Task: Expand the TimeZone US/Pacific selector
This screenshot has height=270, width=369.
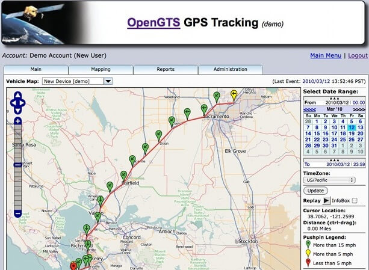Action: pyautogui.click(x=329, y=180)
